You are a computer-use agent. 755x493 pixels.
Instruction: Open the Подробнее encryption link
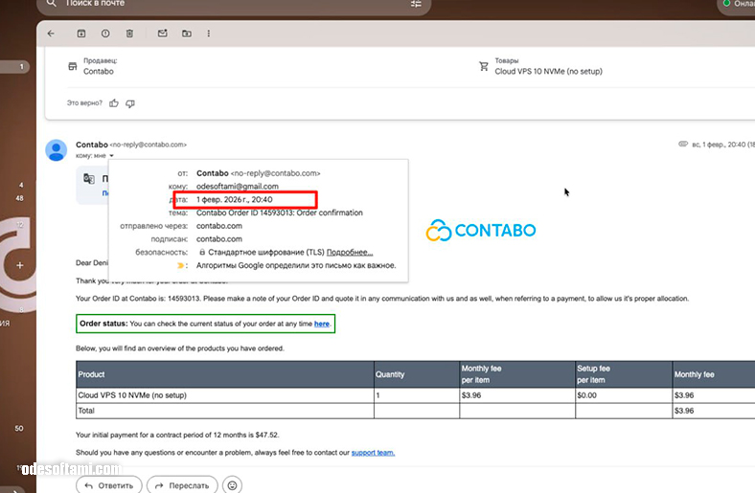(350, 252)
